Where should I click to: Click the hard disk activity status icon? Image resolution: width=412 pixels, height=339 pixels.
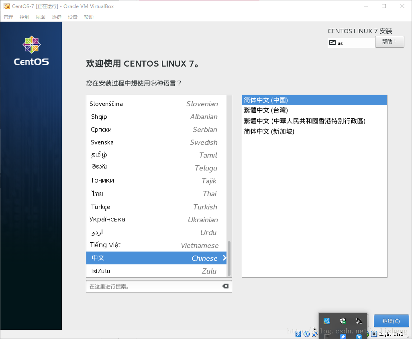coord(298,334)
